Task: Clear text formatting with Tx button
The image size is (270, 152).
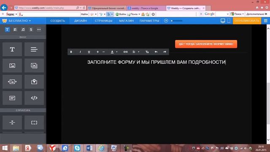Action: [147, 52]
